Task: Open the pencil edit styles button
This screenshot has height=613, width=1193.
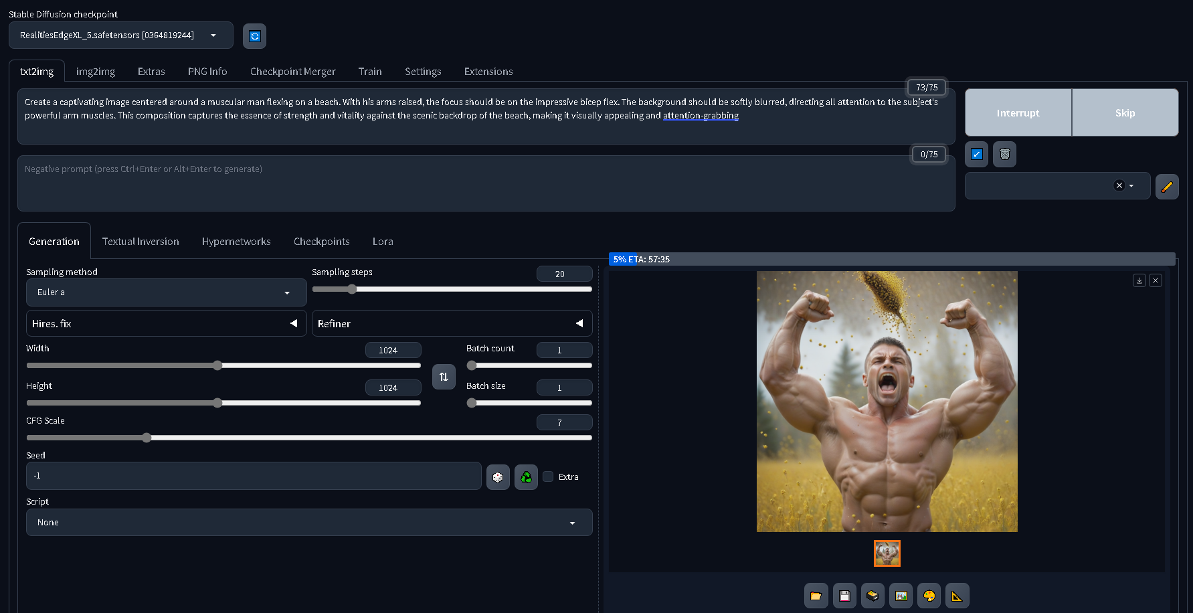Action: tap(1167, 187)
